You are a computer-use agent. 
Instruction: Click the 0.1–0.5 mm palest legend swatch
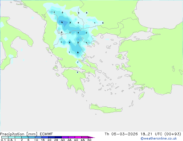pos(5,137)
